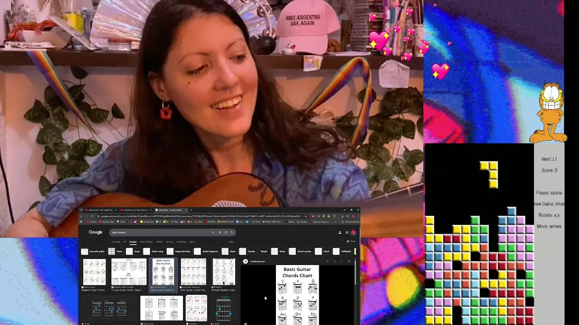Viewport: 579px width, 325px height.
Task: Open large Basic Guitar Chords Chart image
Action: tap(297, 295)
